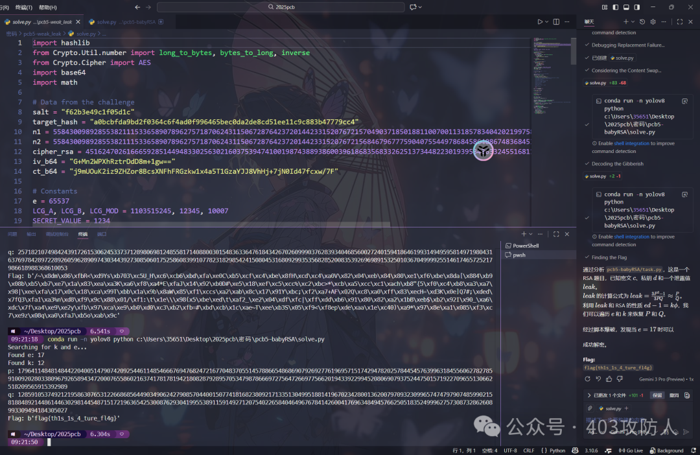Maximize the terminal panel size
This screenshot has height=455, width=700.
pos(555,233)
